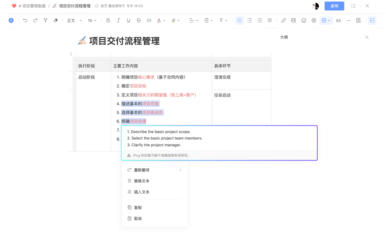Click the blue 发布 publish button

tap(334, 6)
